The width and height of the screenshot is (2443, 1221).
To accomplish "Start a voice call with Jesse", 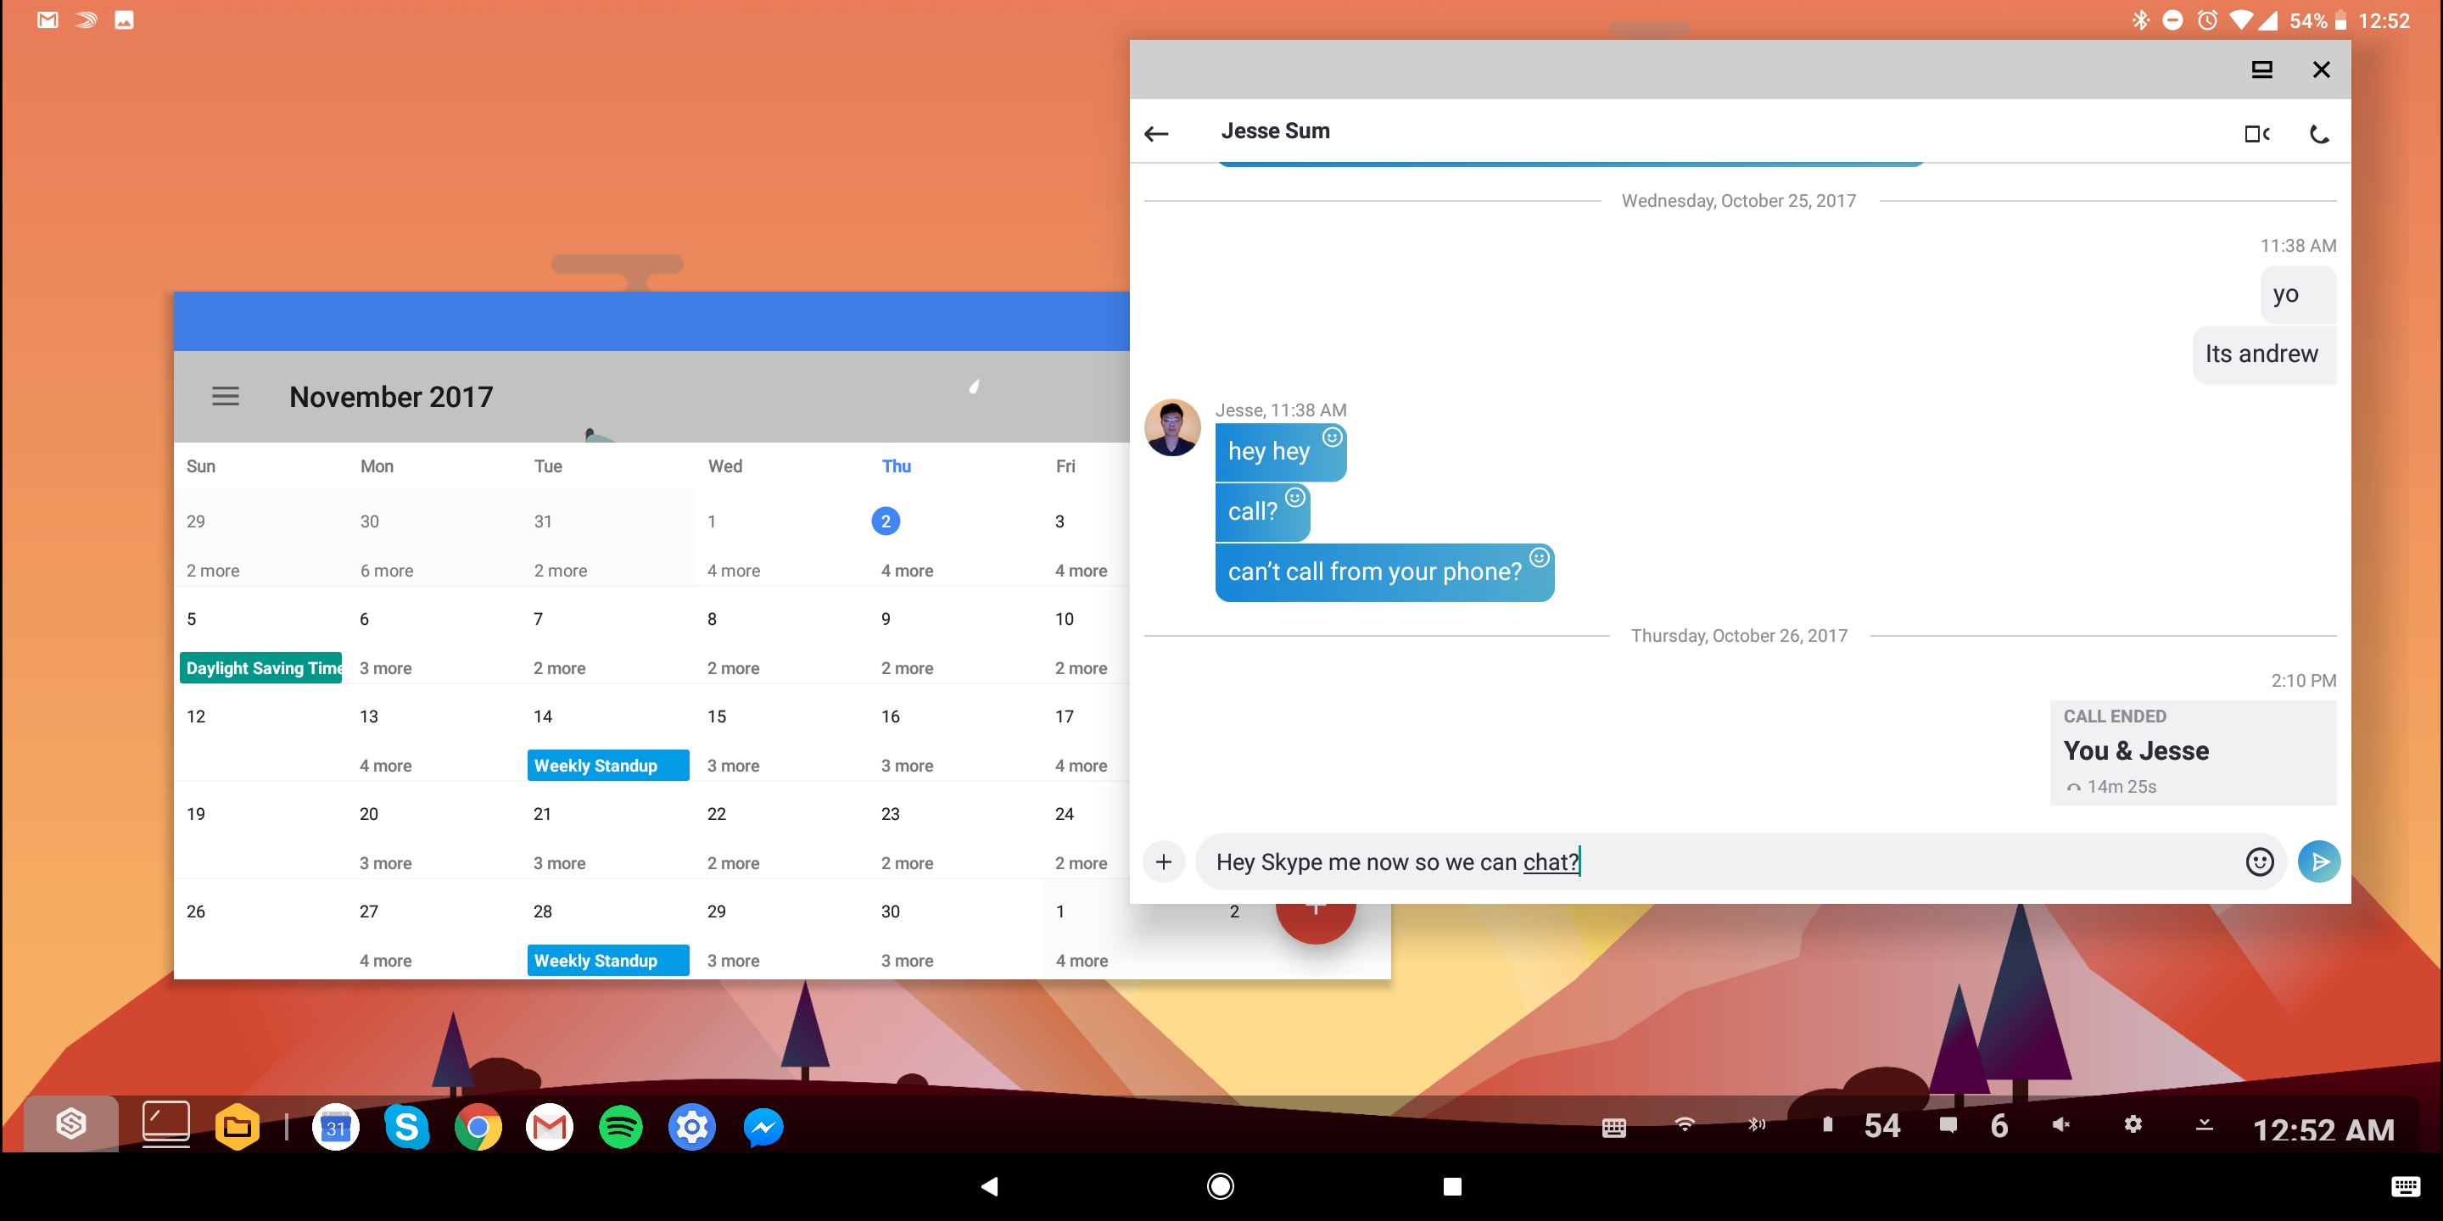I will [2319, 134].
